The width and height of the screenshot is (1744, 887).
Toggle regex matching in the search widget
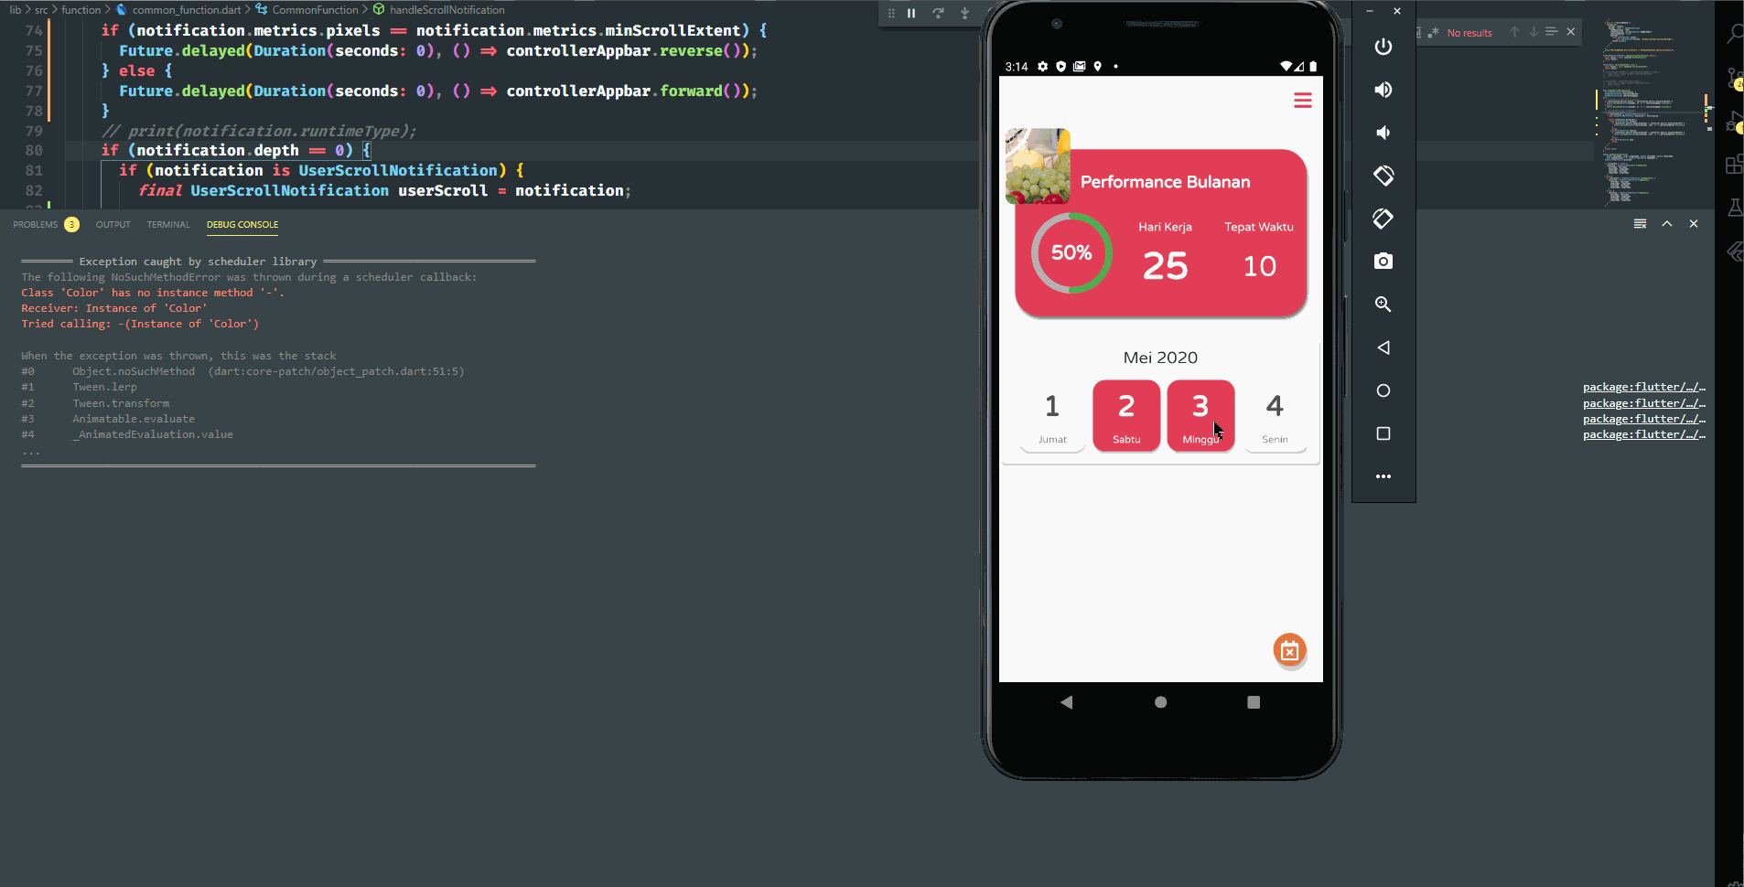[x=1433, y=32]
